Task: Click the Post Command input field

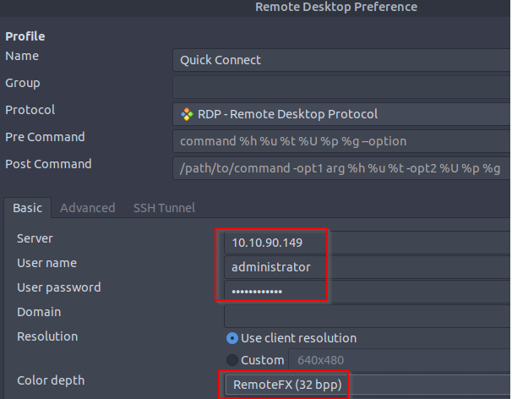Action: (x=342, y=168)
